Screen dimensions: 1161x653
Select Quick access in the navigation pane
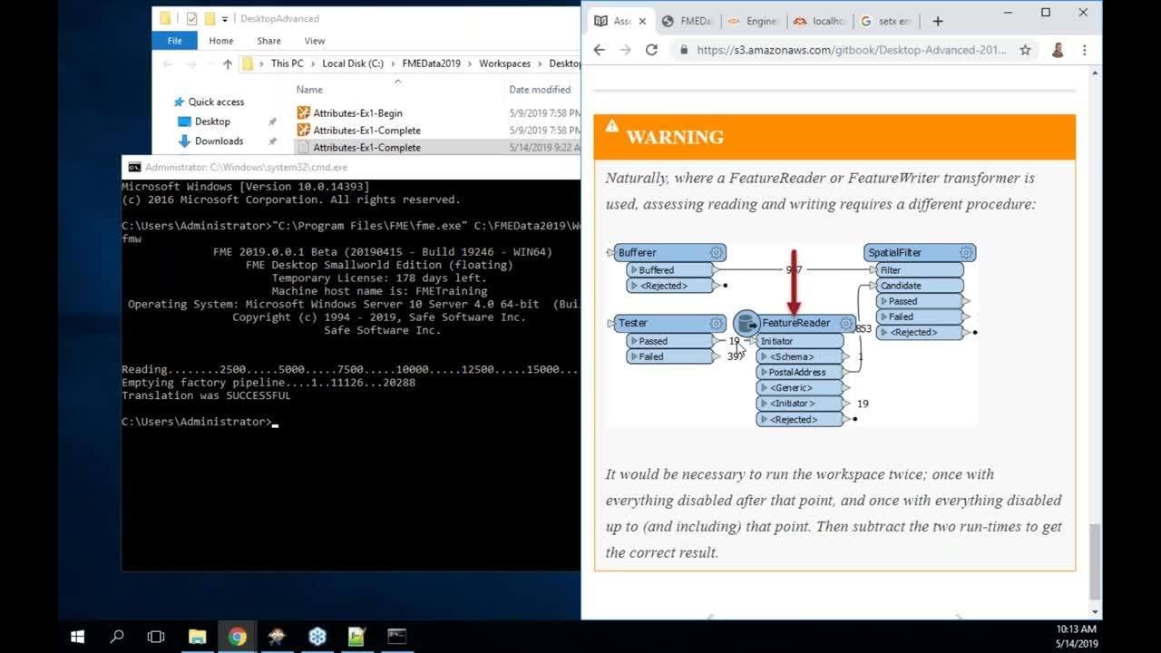(216, 102)
